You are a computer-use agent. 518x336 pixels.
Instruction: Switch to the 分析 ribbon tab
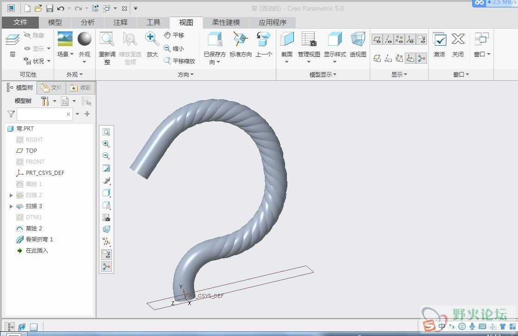tap(87, 23)
